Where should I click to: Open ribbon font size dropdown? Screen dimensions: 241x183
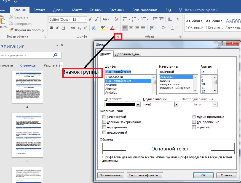click(x=85, y=20)
